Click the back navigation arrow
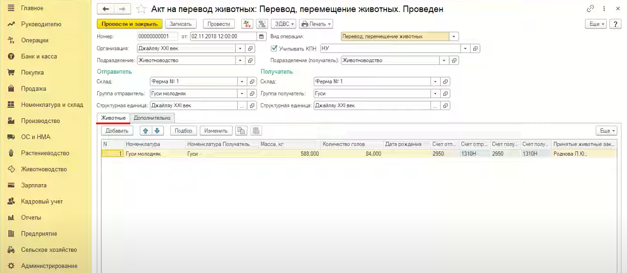This screenshot has width=627, height=273. click(x=106, y=9)
